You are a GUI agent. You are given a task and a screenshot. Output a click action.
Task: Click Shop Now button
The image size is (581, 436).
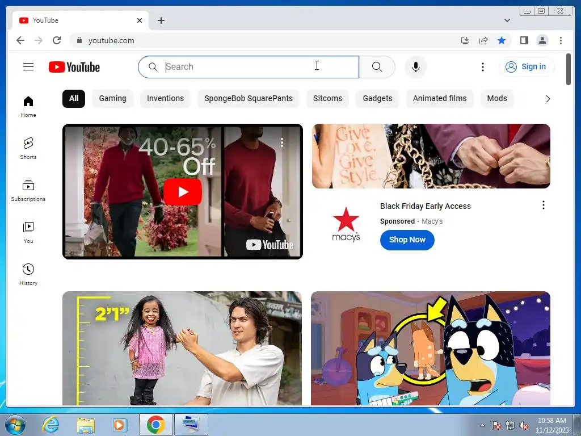coord(407,240)
